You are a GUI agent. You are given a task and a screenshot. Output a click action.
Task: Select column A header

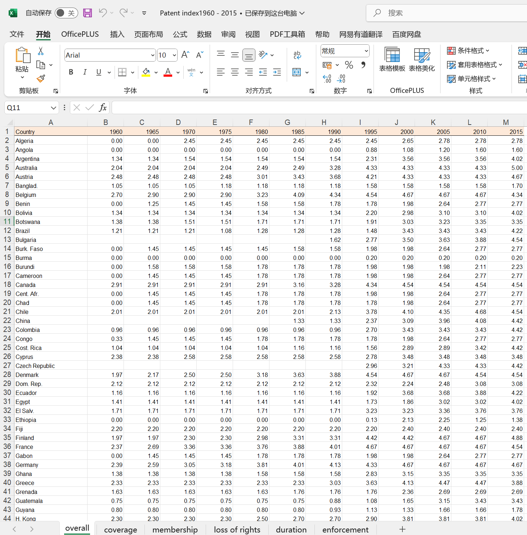(51, 122)
